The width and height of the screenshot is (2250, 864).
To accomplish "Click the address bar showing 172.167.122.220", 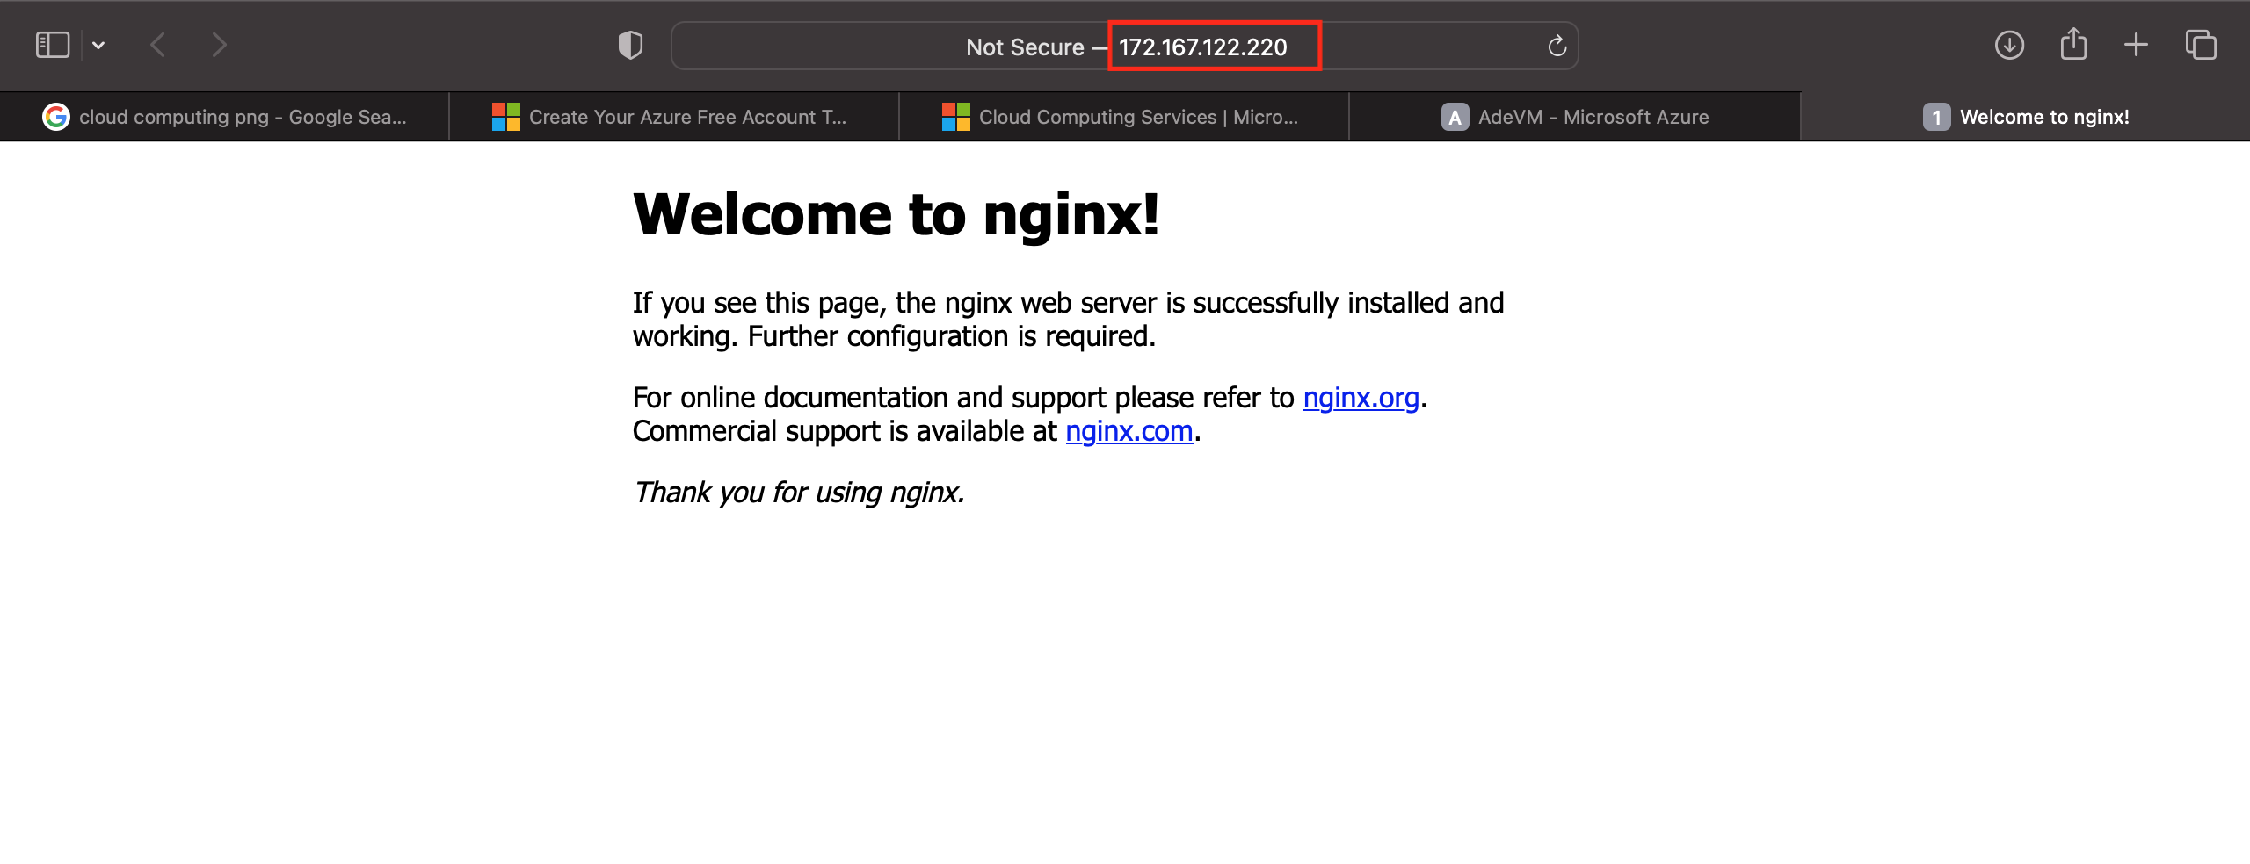I will coord(1124,46).
